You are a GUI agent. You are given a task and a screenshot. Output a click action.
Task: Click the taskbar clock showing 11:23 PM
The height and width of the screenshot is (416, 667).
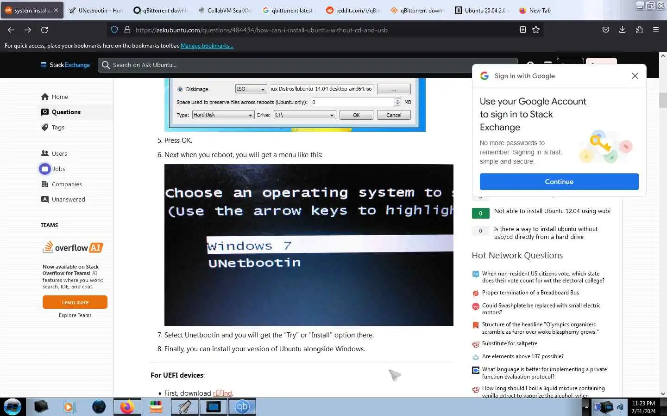coord(643,407)
